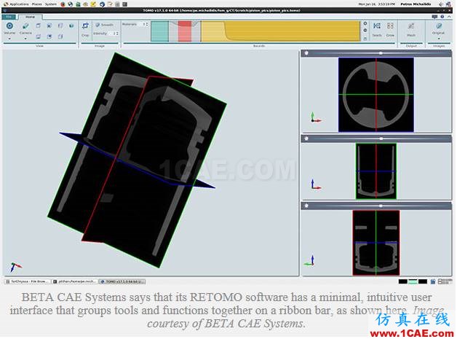Click the Crop tool icon
The height and width of the screenshot is (339, 457).
tap(85, 26)
